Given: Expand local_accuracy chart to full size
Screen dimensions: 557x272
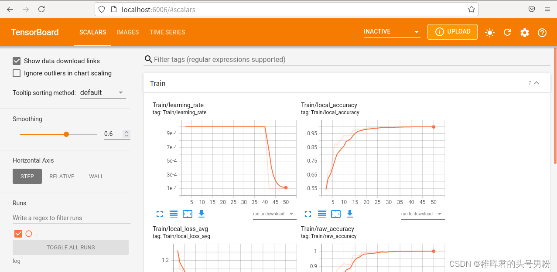Looking at the screenshot, I should pos(308,214).
